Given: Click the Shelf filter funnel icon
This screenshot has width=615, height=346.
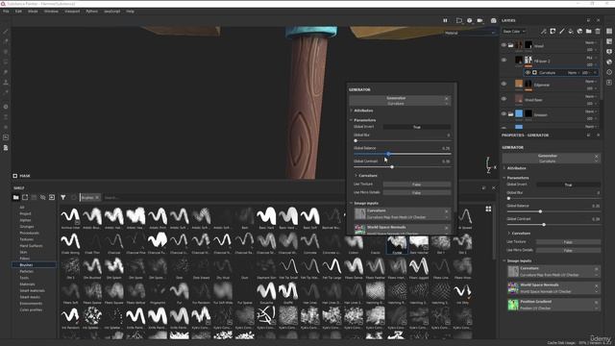Looking at the screenshot, I should coord(63,197).
